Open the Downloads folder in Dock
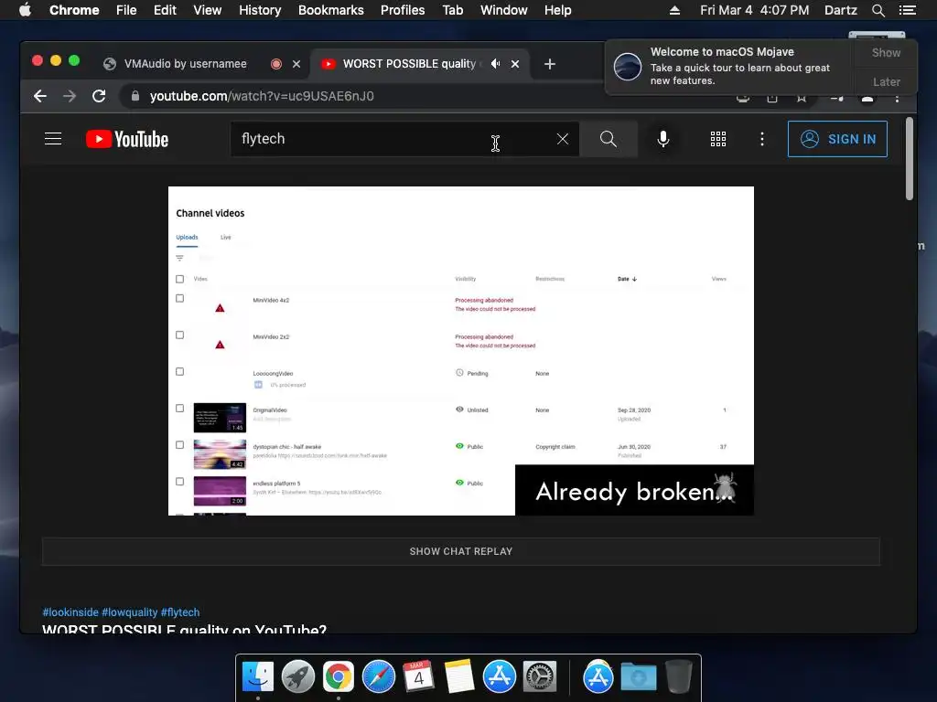The image size is (937, 702). click(x=638, y=677)
